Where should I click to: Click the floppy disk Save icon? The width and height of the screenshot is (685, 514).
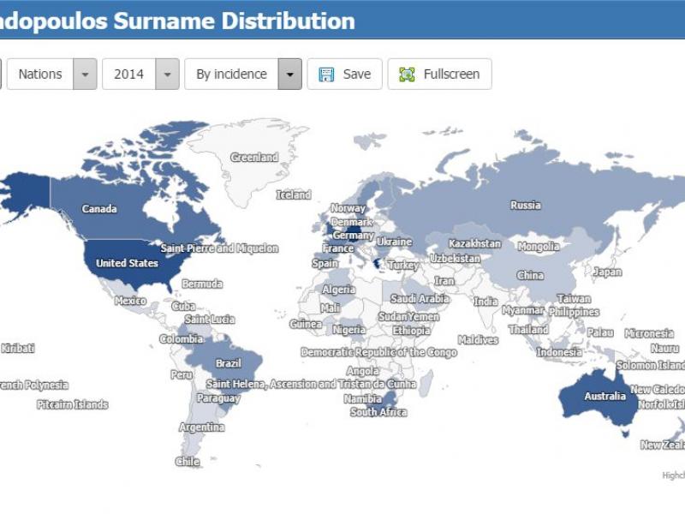click(326, 75)
